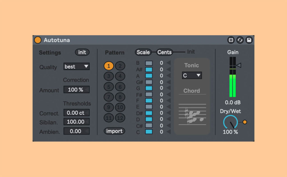Toggle the F note in scale
Screen dimensions: 287x177
[149, 101]
